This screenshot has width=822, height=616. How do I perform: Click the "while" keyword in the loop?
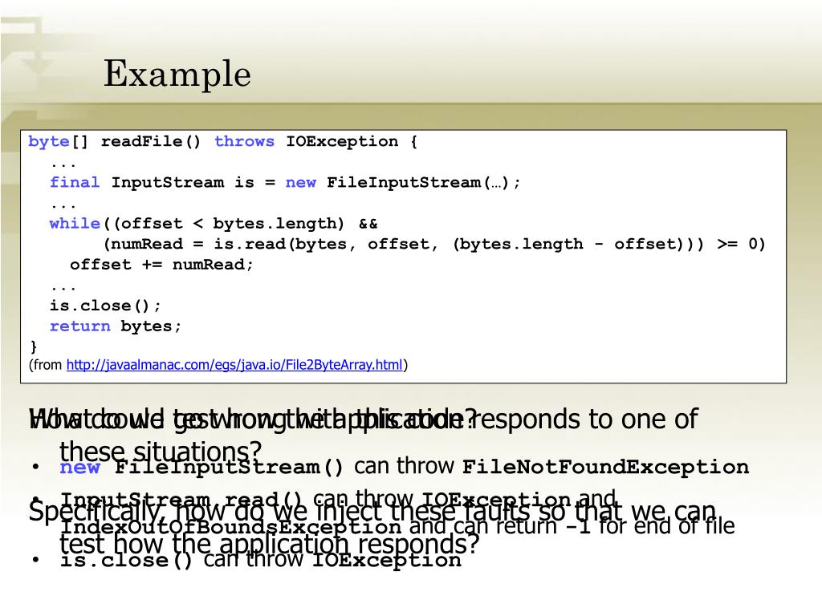75,224
